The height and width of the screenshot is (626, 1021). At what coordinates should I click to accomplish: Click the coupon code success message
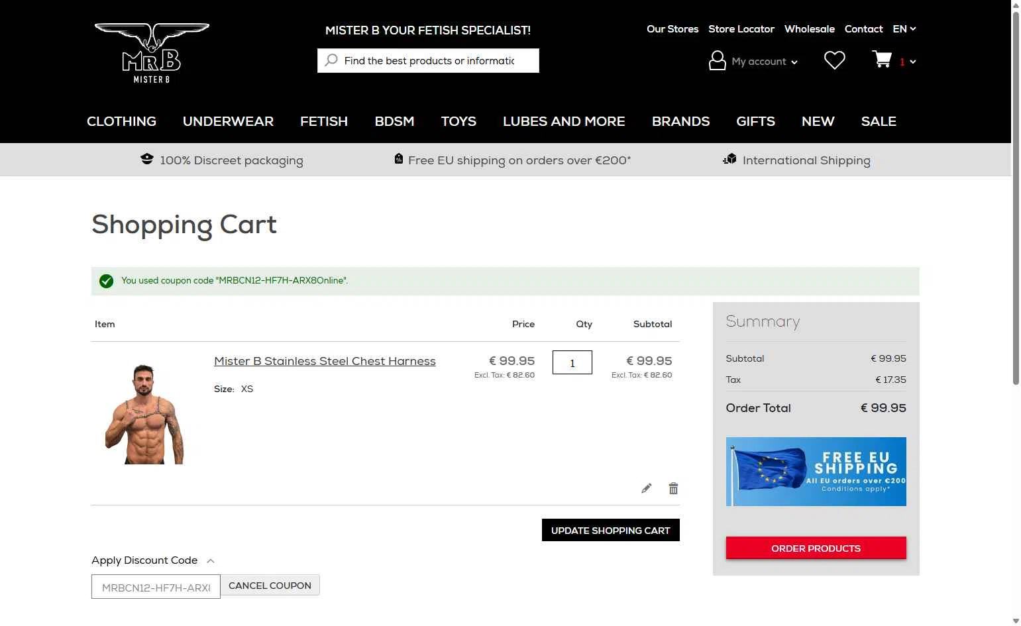point(235,281)
